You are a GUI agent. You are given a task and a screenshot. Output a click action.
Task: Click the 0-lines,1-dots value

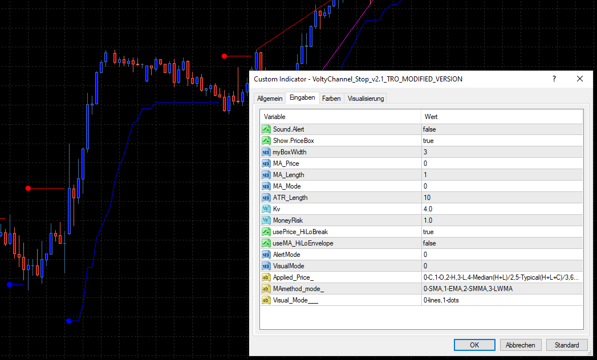(x=441, y=300)
